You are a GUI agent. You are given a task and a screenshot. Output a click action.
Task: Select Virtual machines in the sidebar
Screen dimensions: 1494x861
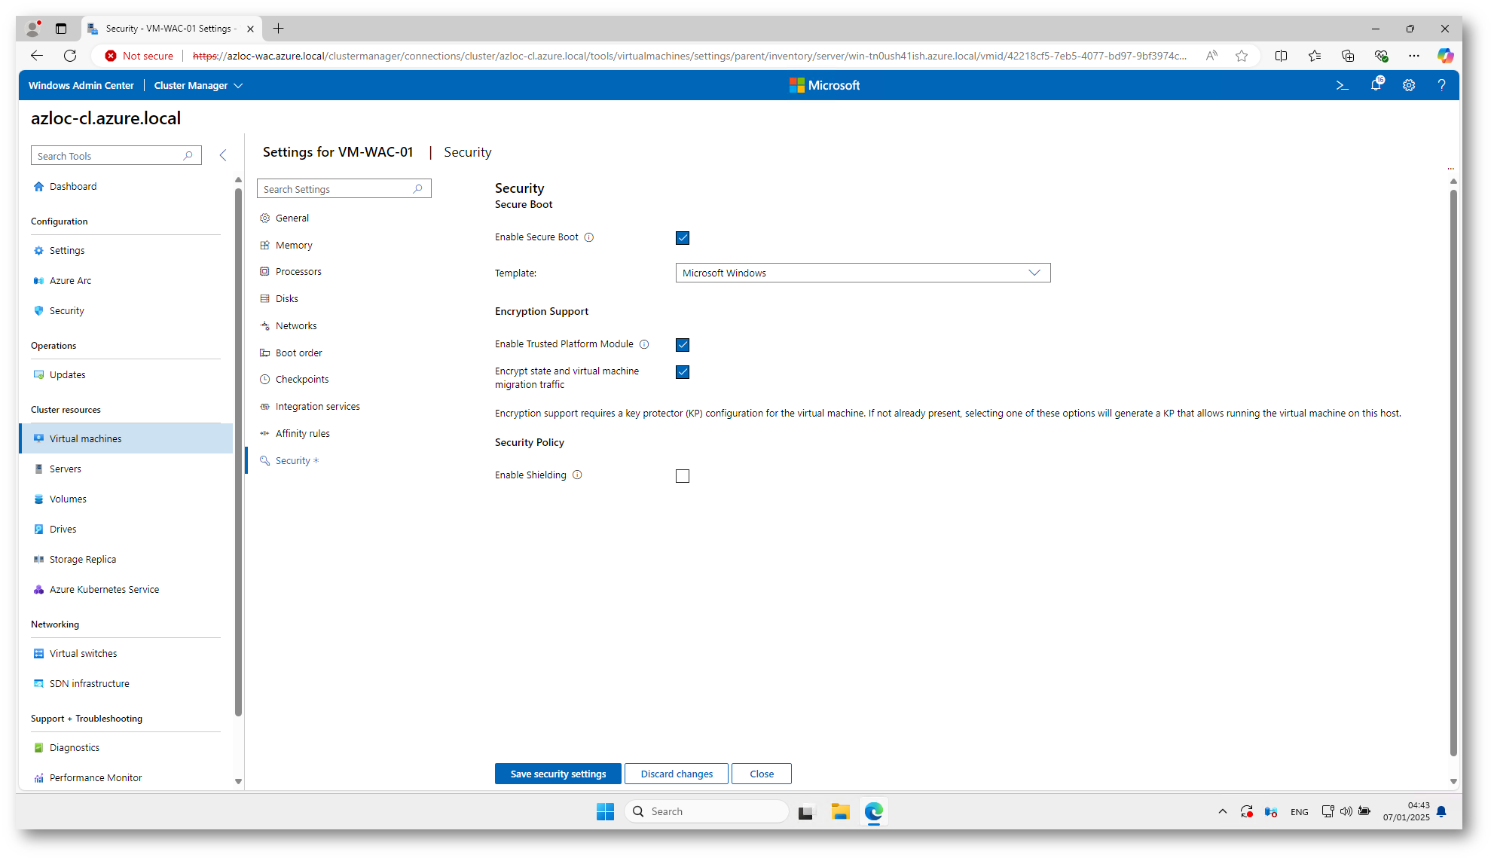point(127,438)
